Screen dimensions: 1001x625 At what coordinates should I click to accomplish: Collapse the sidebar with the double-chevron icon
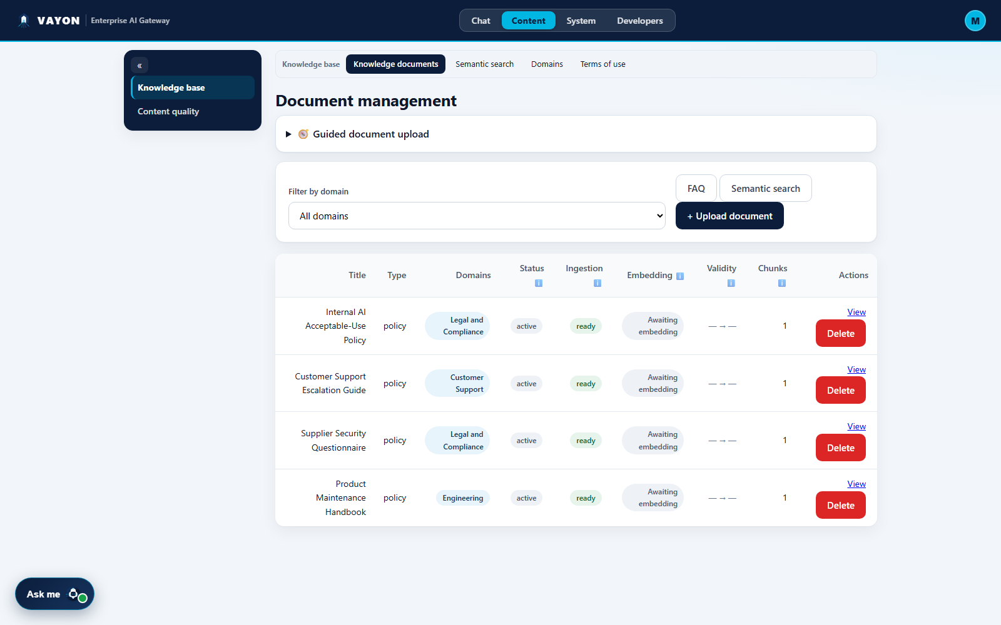pos(140,66)
